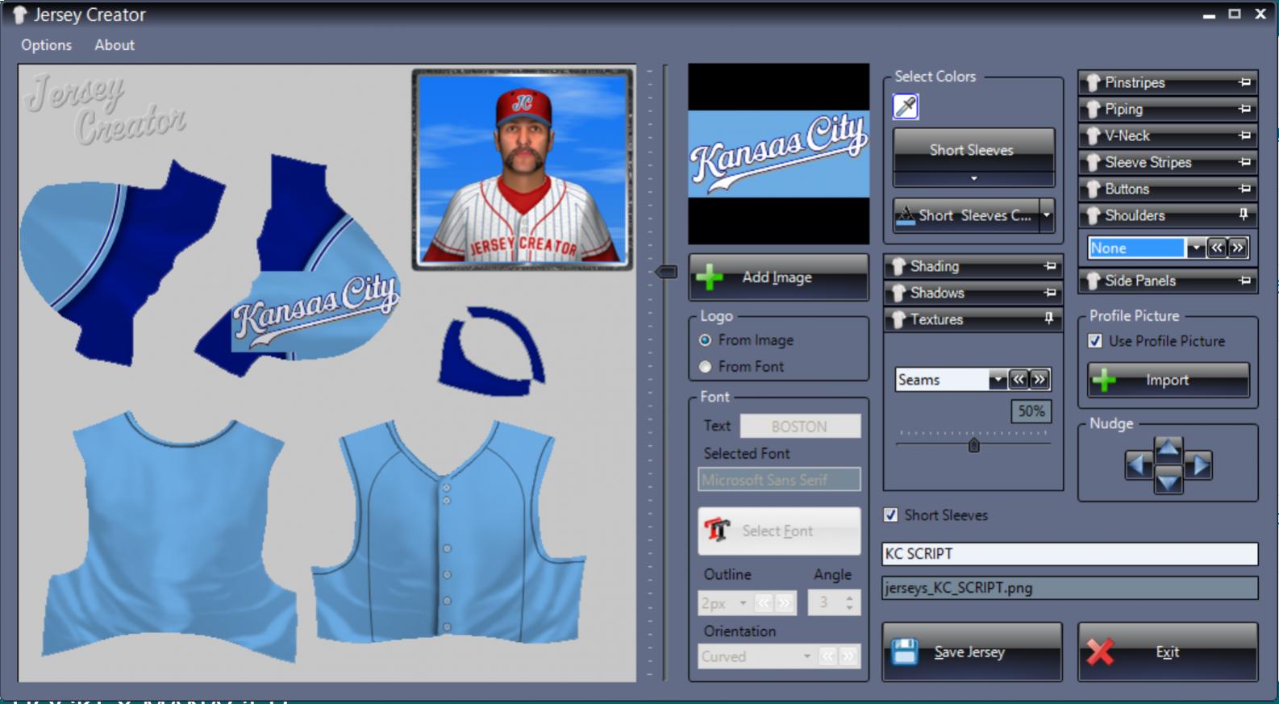Viewport: 1279px width, 704px height.
Task: Pin the Side Panels panel
Action: 1244,281
